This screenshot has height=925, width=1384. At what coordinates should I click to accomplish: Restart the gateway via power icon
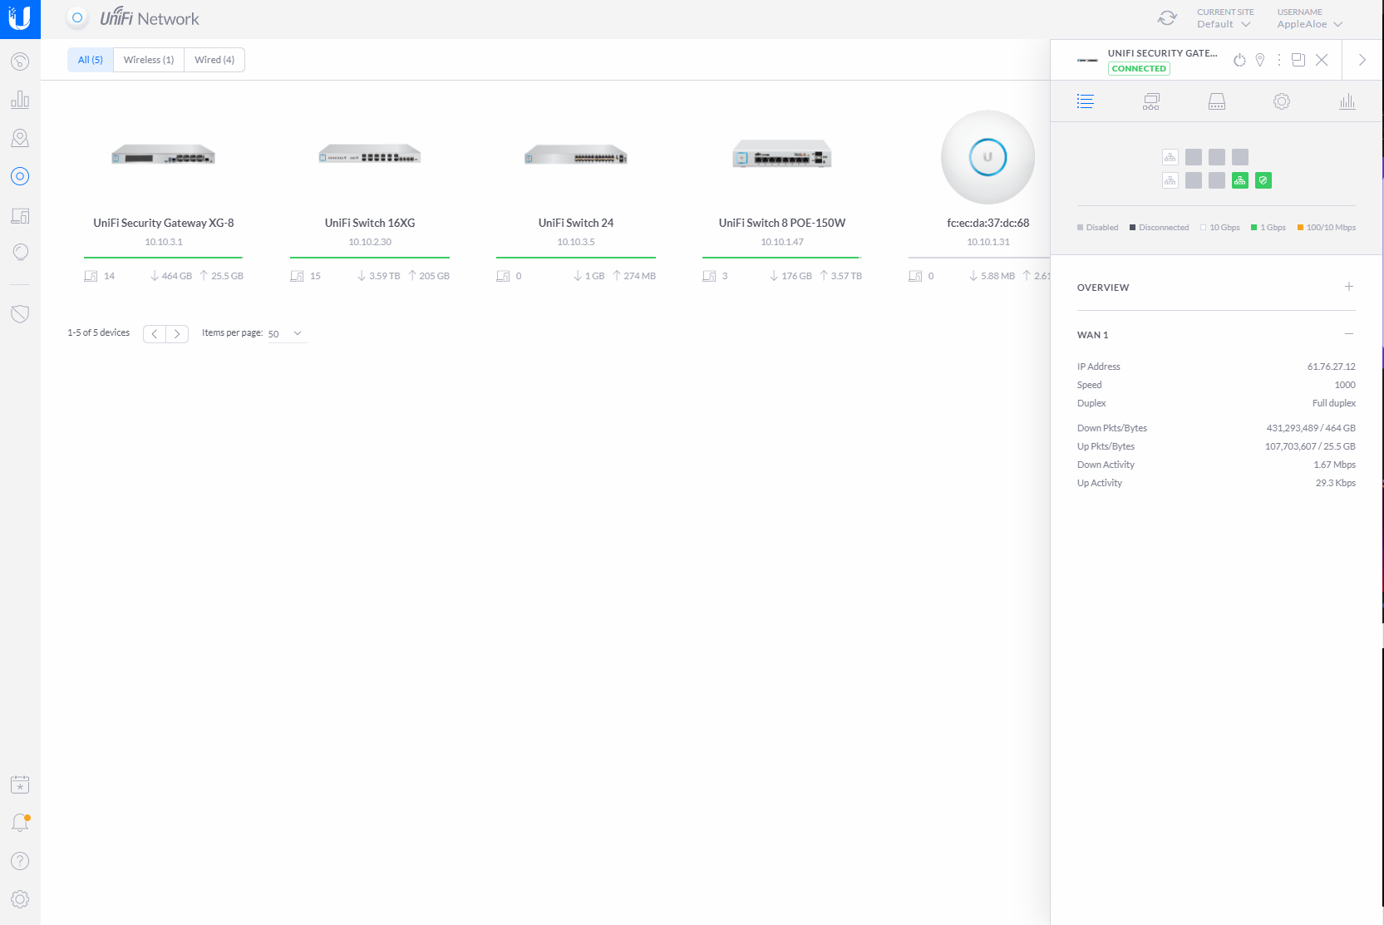1239,60
